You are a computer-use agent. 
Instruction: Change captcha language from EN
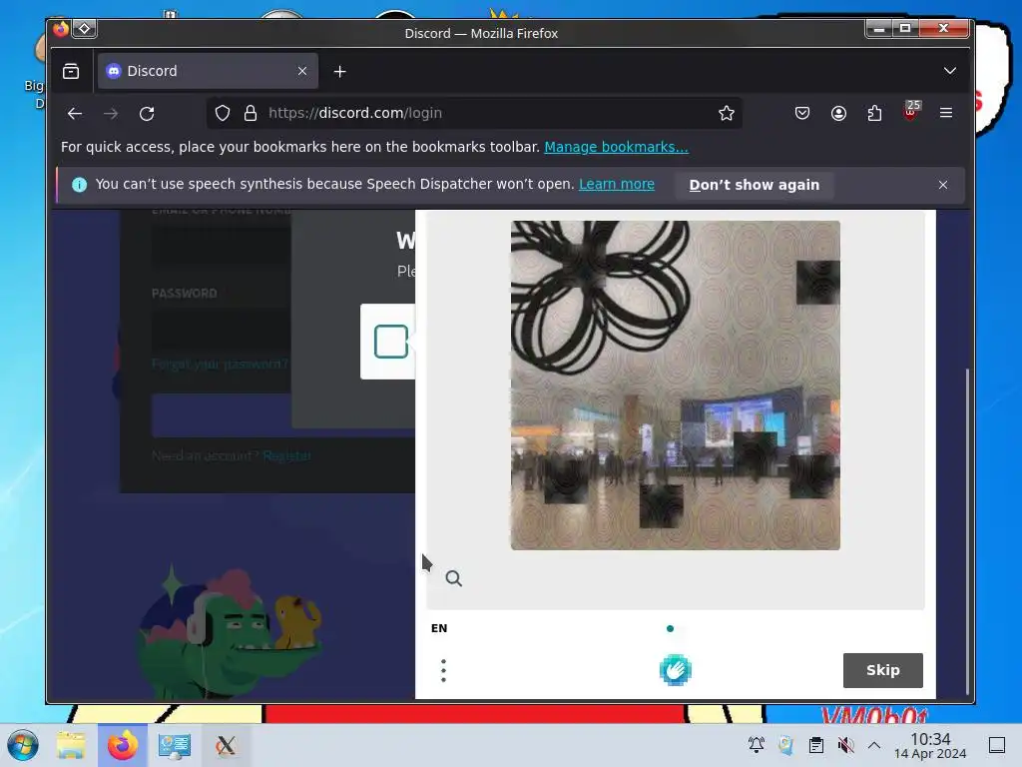point(439,629)
